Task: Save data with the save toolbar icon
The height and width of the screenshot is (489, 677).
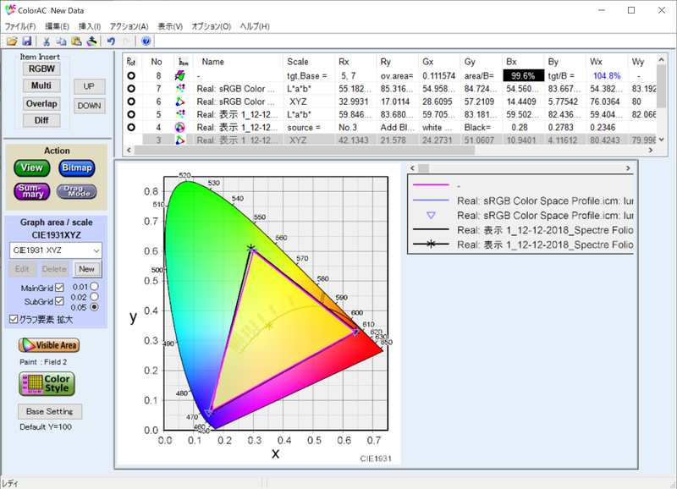Action: click(28, 41)
